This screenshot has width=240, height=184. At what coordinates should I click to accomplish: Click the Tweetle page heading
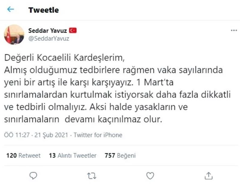pos(43,10)
